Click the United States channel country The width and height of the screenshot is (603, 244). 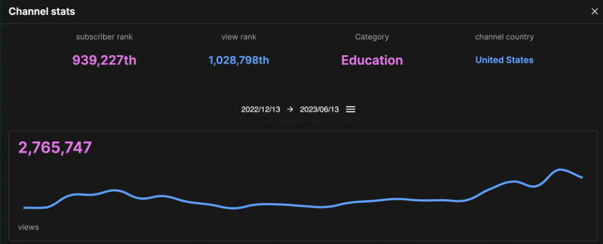point(504,60)
